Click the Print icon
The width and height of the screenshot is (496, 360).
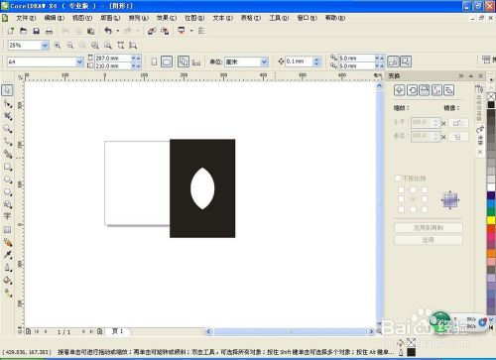coord(49,31)
